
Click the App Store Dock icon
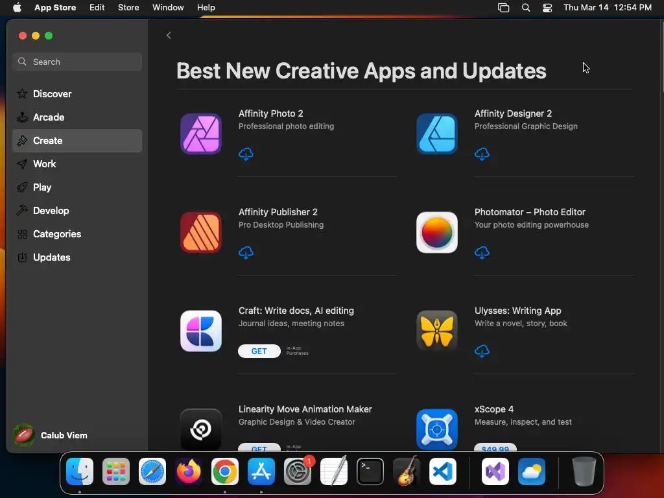pos(261,471)
